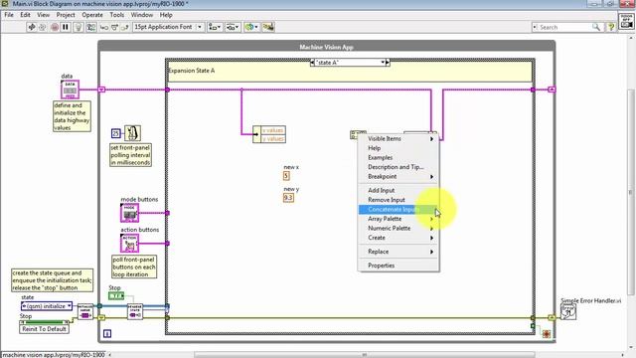The width and height of the screenshot is (636, 358).
Task: Open the Reorder dropdown
Action: 251,27
